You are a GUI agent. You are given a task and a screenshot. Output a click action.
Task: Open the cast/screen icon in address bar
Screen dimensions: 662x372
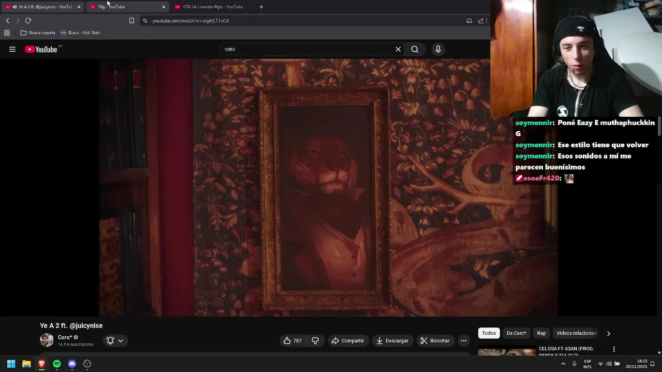(469, 21)
